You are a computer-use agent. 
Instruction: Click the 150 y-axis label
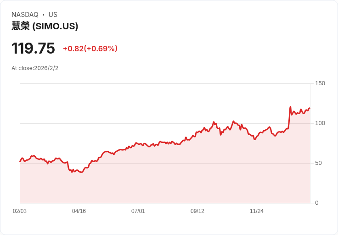pos(320,83)
